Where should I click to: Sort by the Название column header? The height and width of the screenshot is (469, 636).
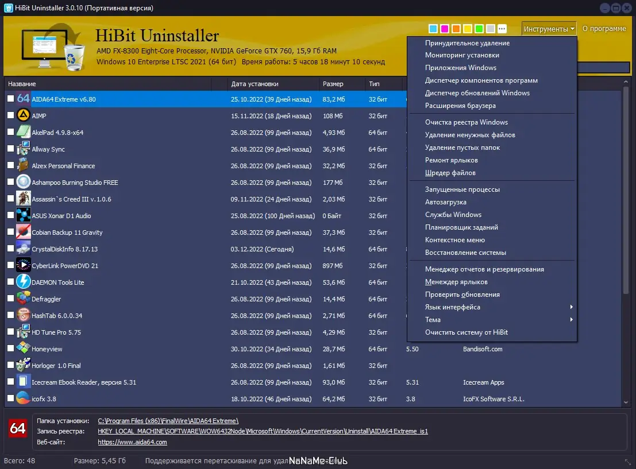pyautogui.click(x=109, y=84)
